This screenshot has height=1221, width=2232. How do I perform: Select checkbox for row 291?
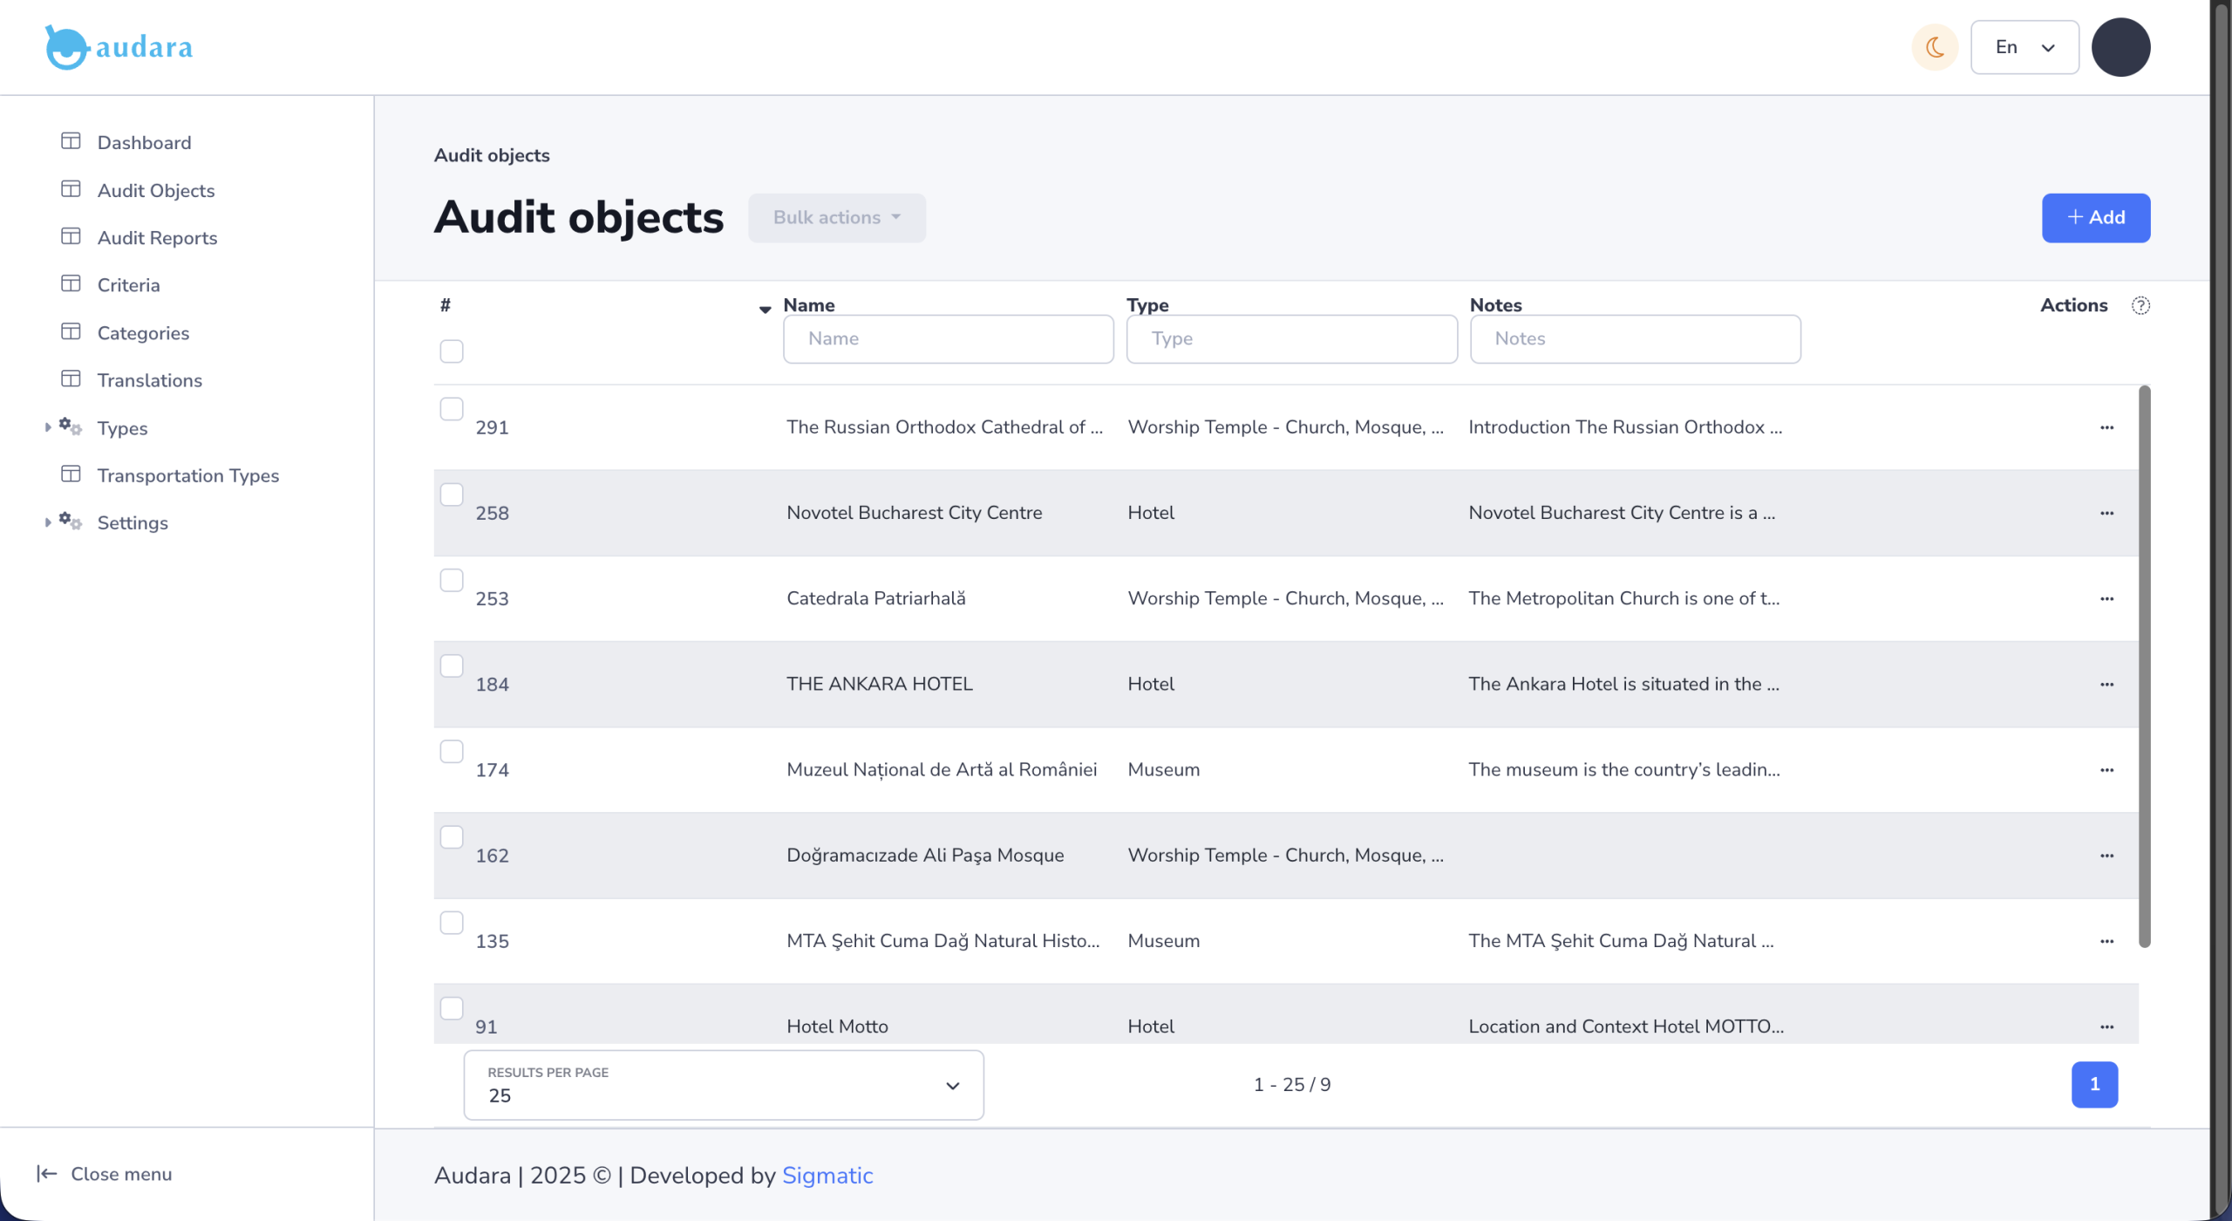pos(452,409)
